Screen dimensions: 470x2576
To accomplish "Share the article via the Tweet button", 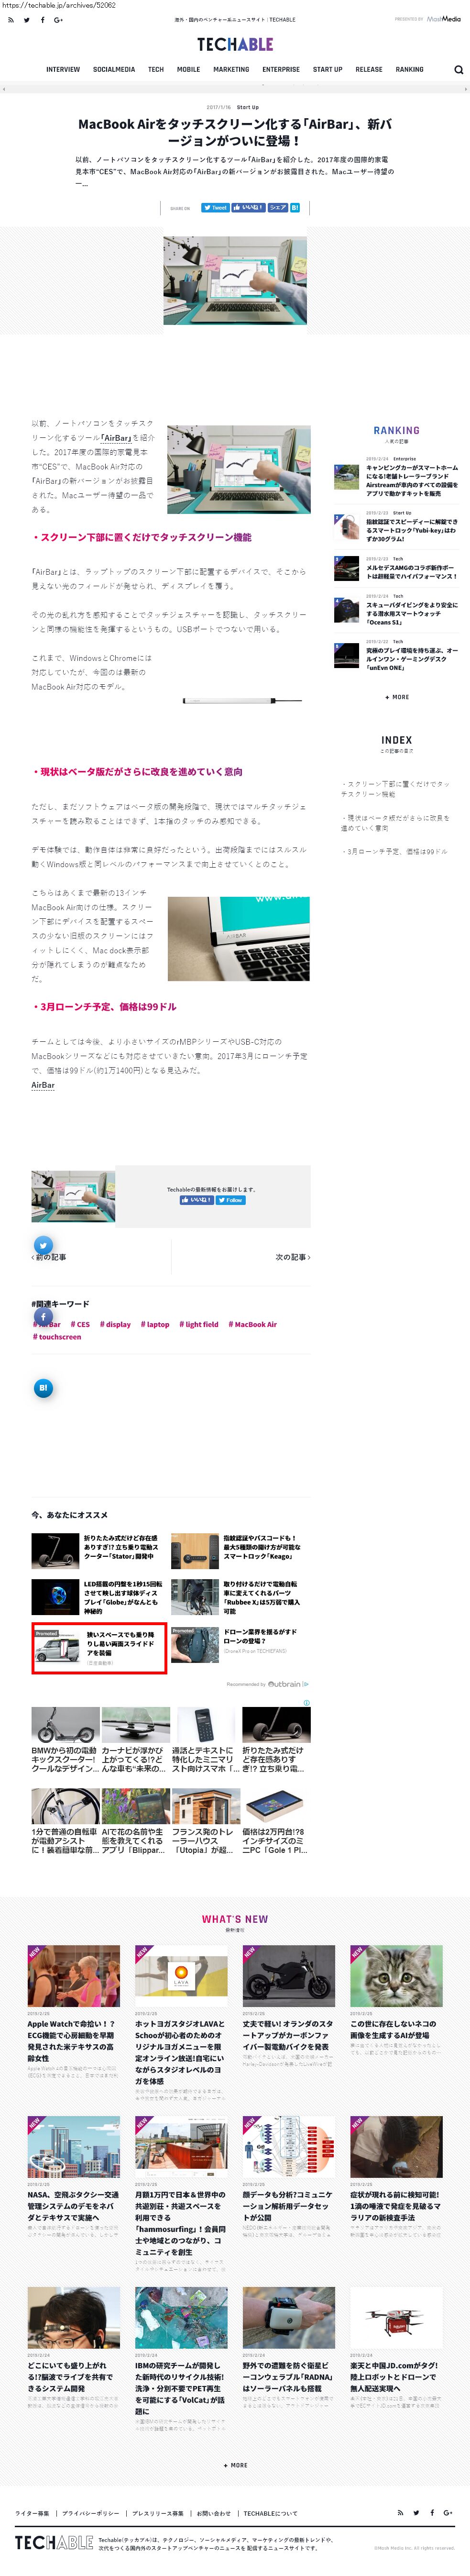I will [x=215, y=208].
